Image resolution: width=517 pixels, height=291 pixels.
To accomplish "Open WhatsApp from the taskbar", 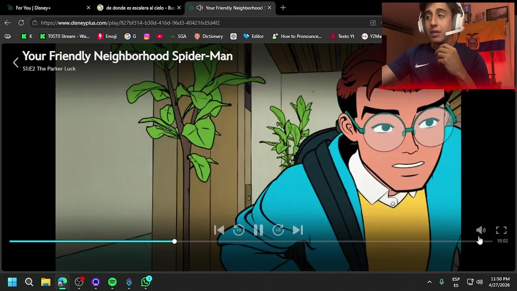I will tap(146, 282).
